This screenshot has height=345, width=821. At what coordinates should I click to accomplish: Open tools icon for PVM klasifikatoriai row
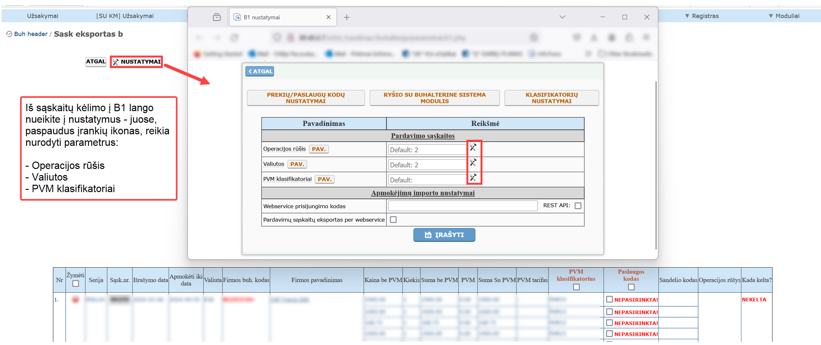pyautogui.click(x=473, y=177)
